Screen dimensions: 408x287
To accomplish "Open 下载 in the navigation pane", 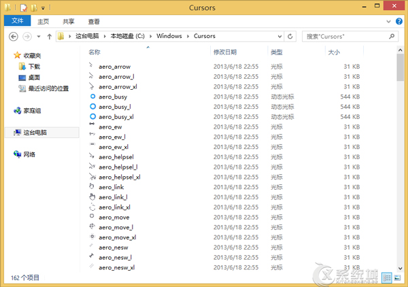I will pos(34,67).
